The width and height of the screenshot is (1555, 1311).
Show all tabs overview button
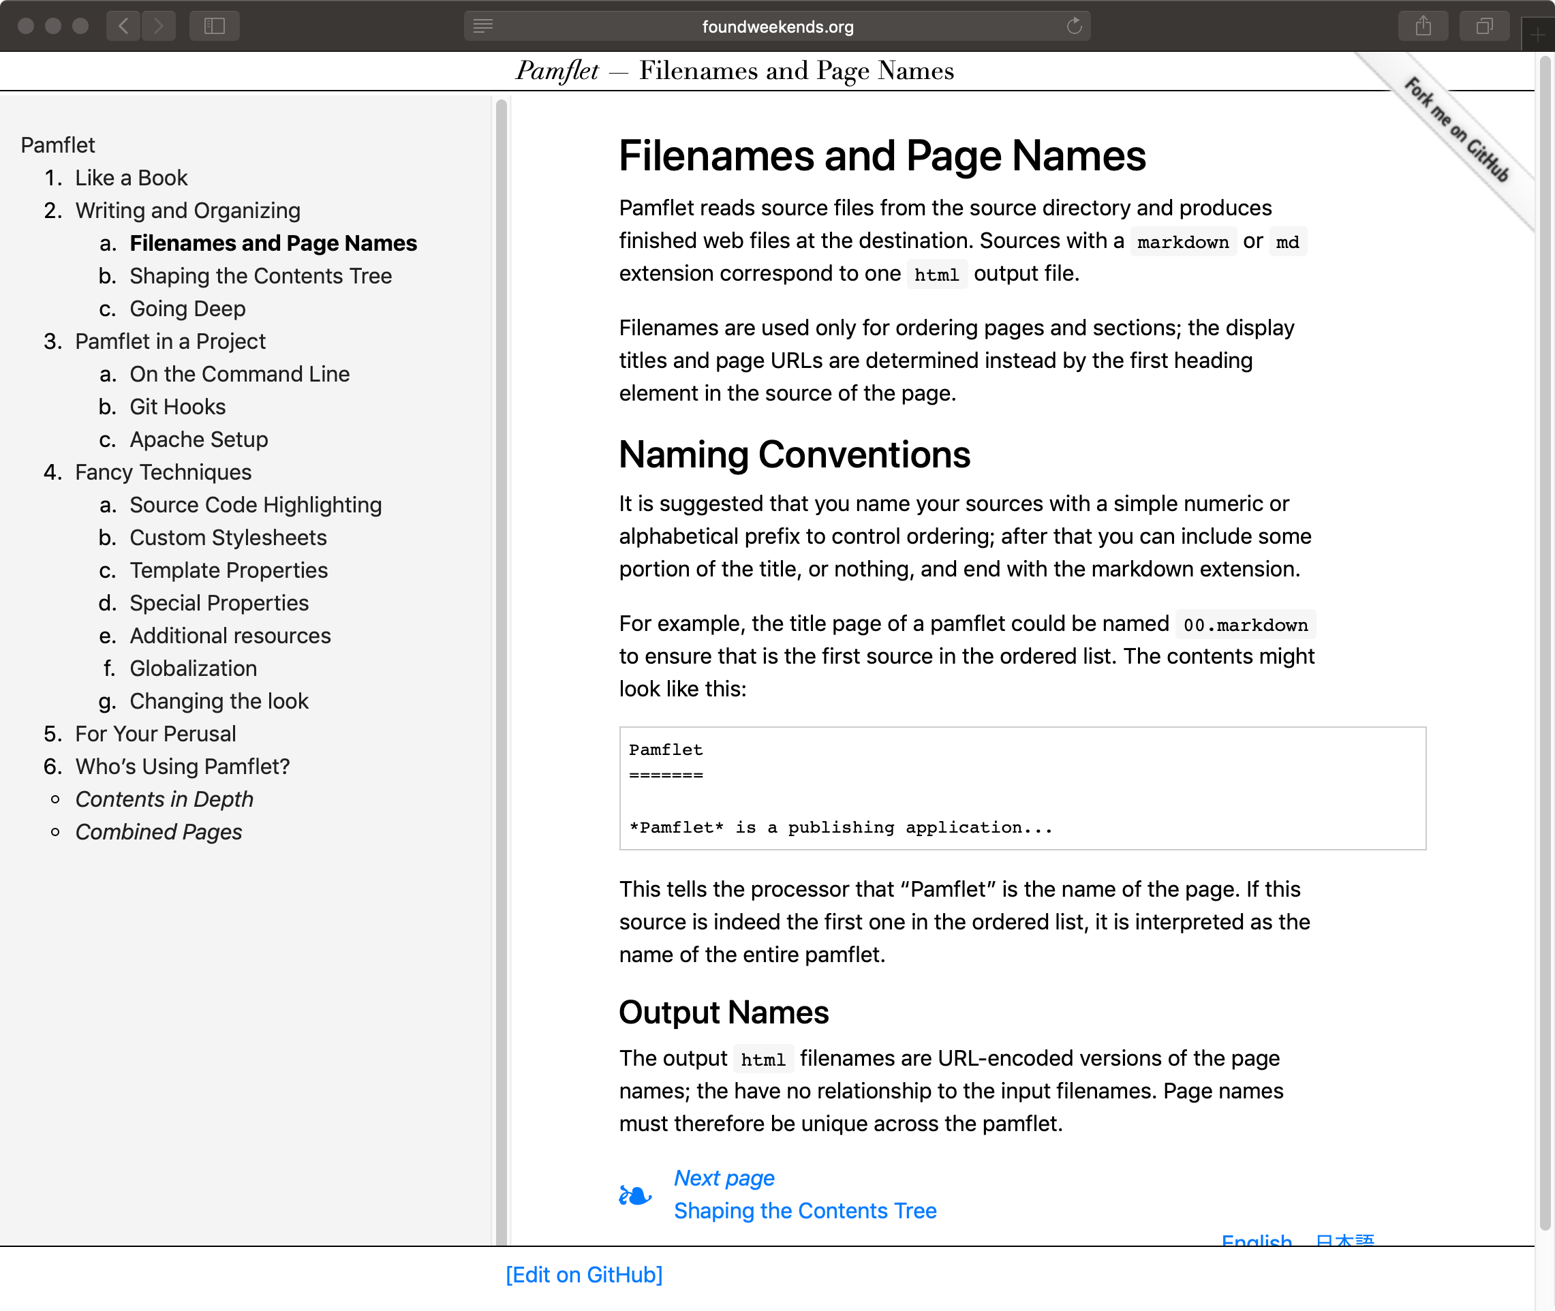click(1483, 27)
